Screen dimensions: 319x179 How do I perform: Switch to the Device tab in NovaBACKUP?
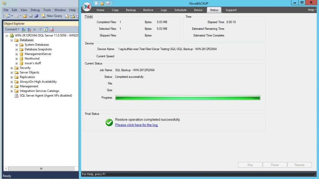pyautogui.click(x=198, y=10)
